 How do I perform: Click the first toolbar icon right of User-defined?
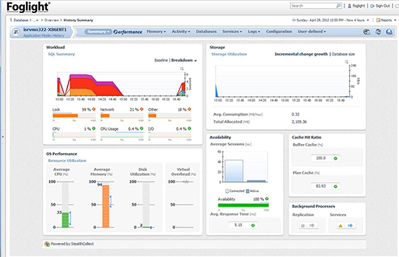(x=367, y=32)
